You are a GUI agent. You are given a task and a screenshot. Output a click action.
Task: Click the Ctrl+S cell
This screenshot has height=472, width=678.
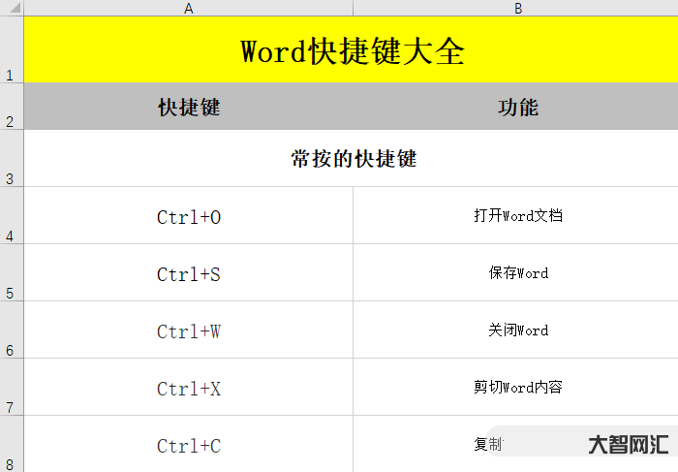189,274
